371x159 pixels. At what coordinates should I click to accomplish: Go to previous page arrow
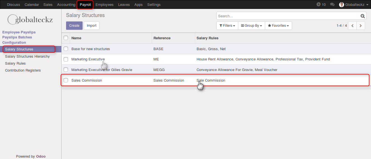352,26
